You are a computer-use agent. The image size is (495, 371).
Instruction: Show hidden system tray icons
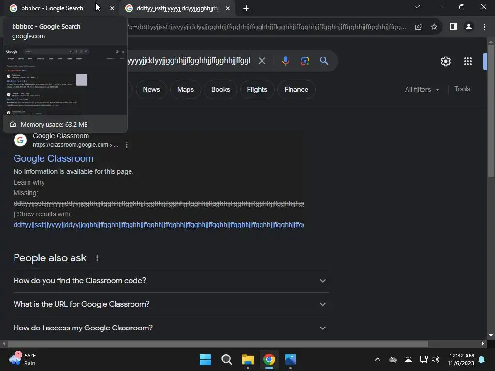377,359
